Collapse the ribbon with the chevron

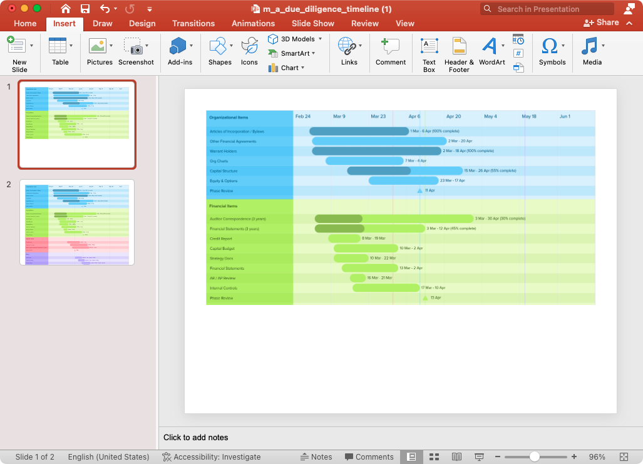coord(629,23)
